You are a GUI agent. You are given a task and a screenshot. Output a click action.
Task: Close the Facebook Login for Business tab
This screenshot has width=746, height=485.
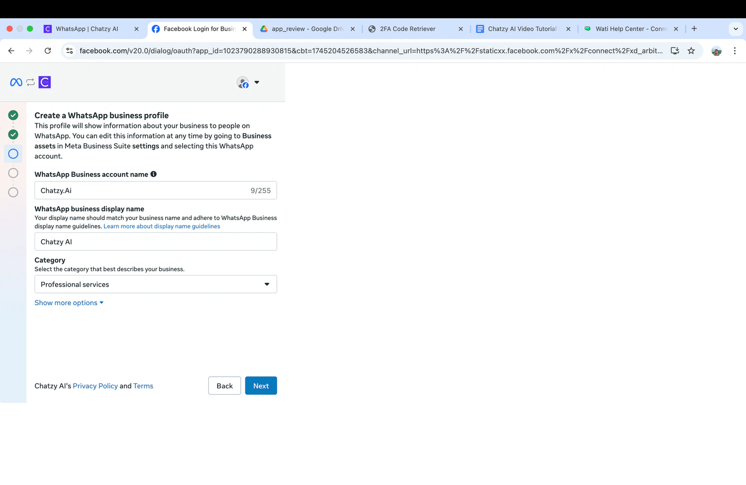click(244, 29)
